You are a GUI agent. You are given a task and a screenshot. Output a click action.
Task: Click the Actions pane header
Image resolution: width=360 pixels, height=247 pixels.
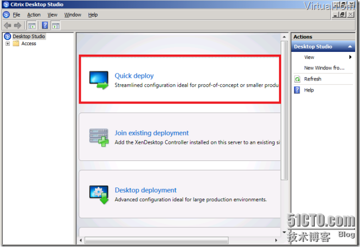323,37
